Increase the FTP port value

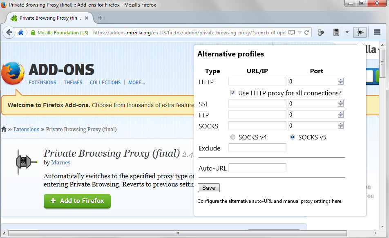click(x=341, y=113)
